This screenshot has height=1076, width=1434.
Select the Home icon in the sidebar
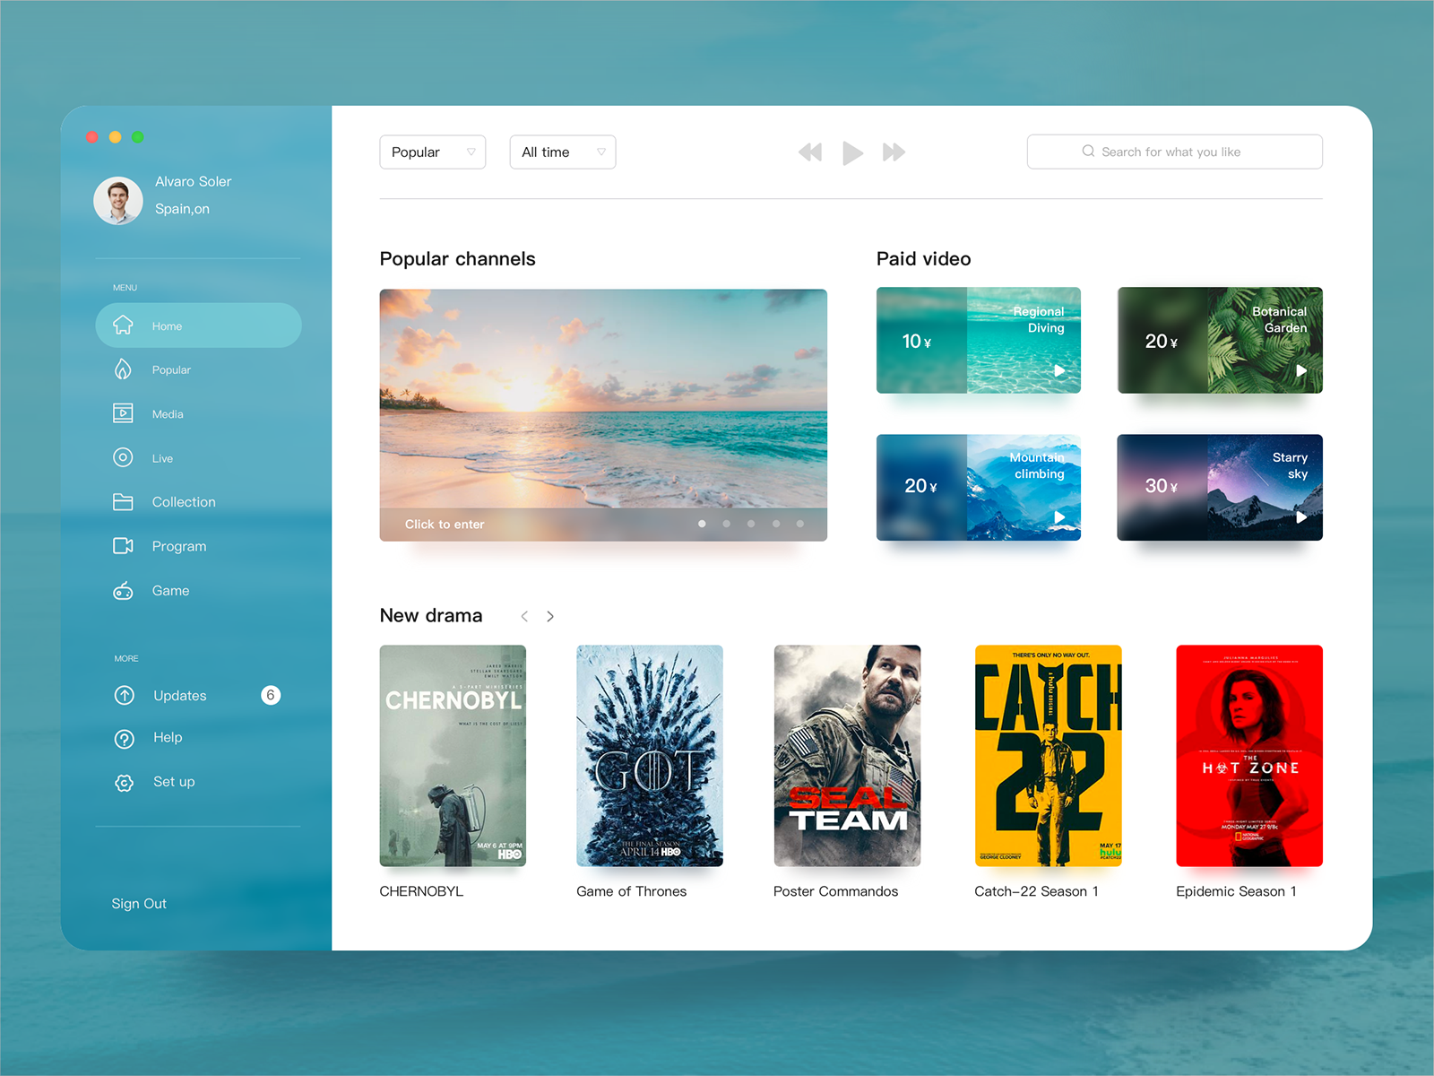[124, 325]
